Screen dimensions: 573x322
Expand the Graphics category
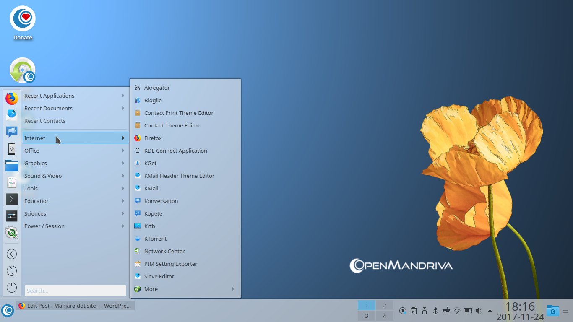coord(76,163)
